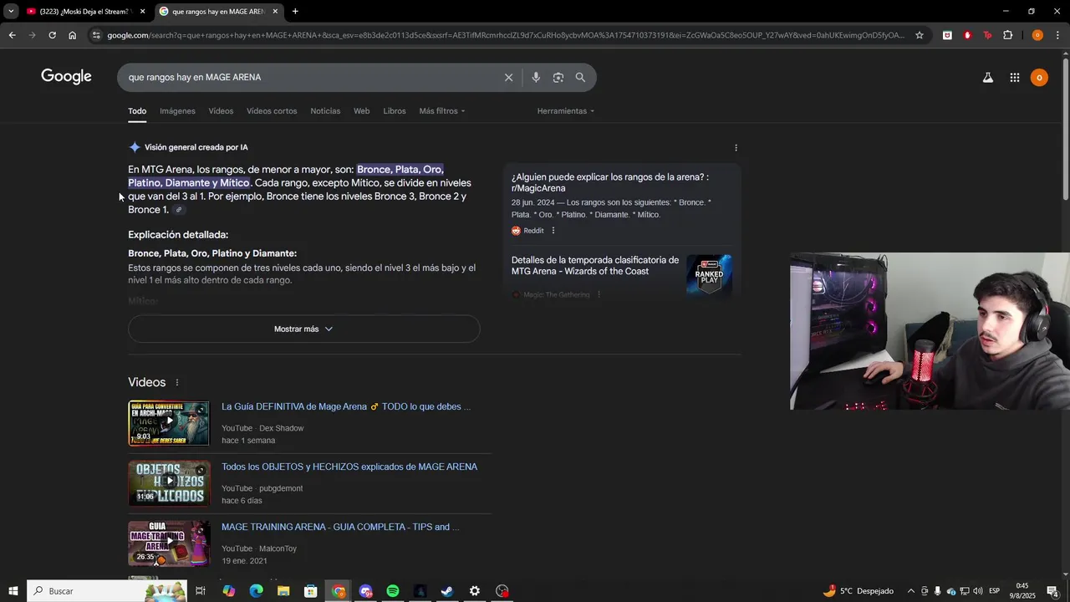Show hidden system tray icons

(910, 591)
